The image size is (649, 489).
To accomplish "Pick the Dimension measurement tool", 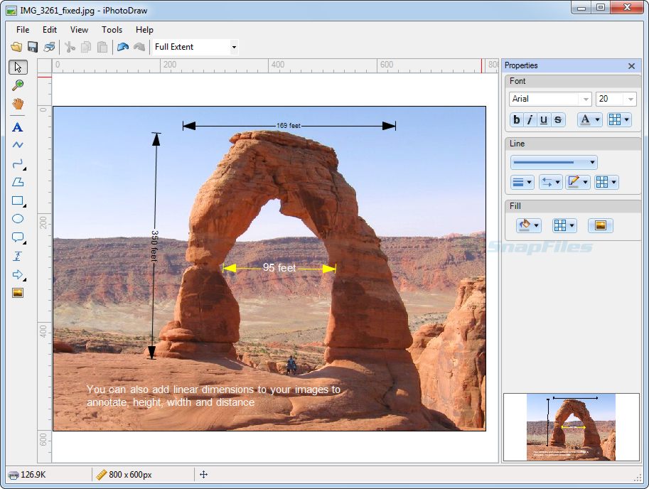I will [x=18, y=256].
